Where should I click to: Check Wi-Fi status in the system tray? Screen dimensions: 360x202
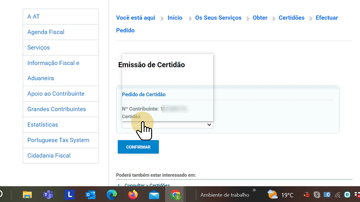[x=337, y=195]
